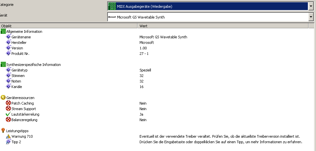Click the green checkmark beside Lautstärkerrelung
This screenshot has height=151, width=316.
coord(8,114)
